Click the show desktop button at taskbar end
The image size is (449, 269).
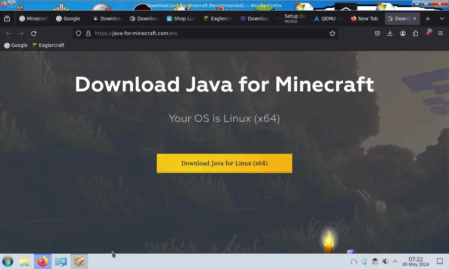pos(440,261)
